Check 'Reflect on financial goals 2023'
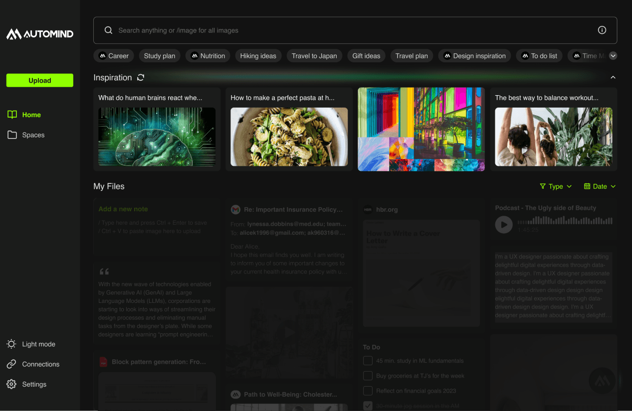 [368, 391]
